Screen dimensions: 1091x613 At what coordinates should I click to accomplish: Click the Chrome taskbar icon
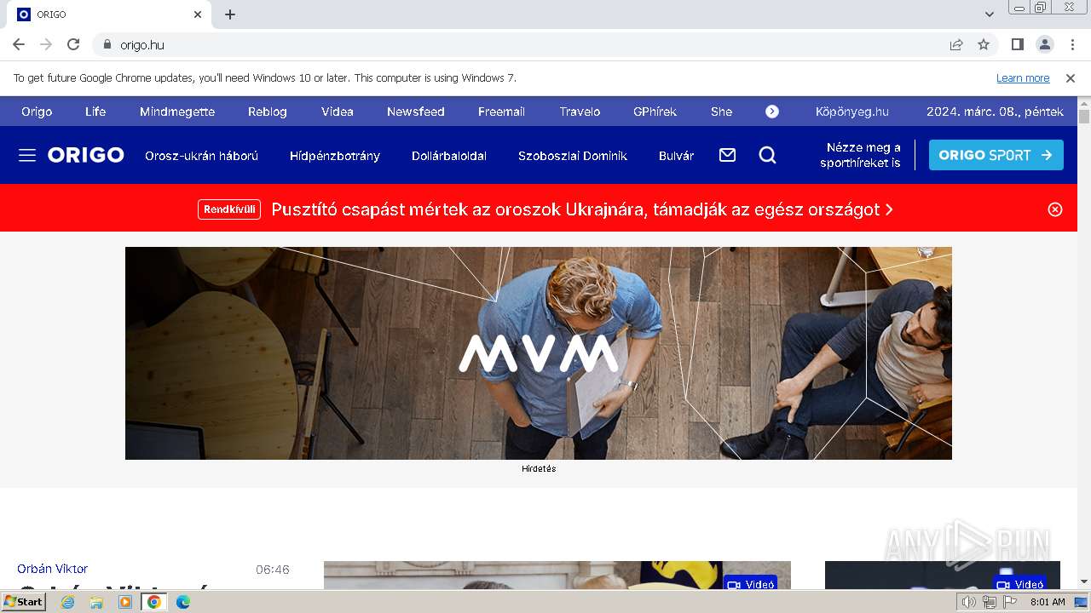pos(154,602)
